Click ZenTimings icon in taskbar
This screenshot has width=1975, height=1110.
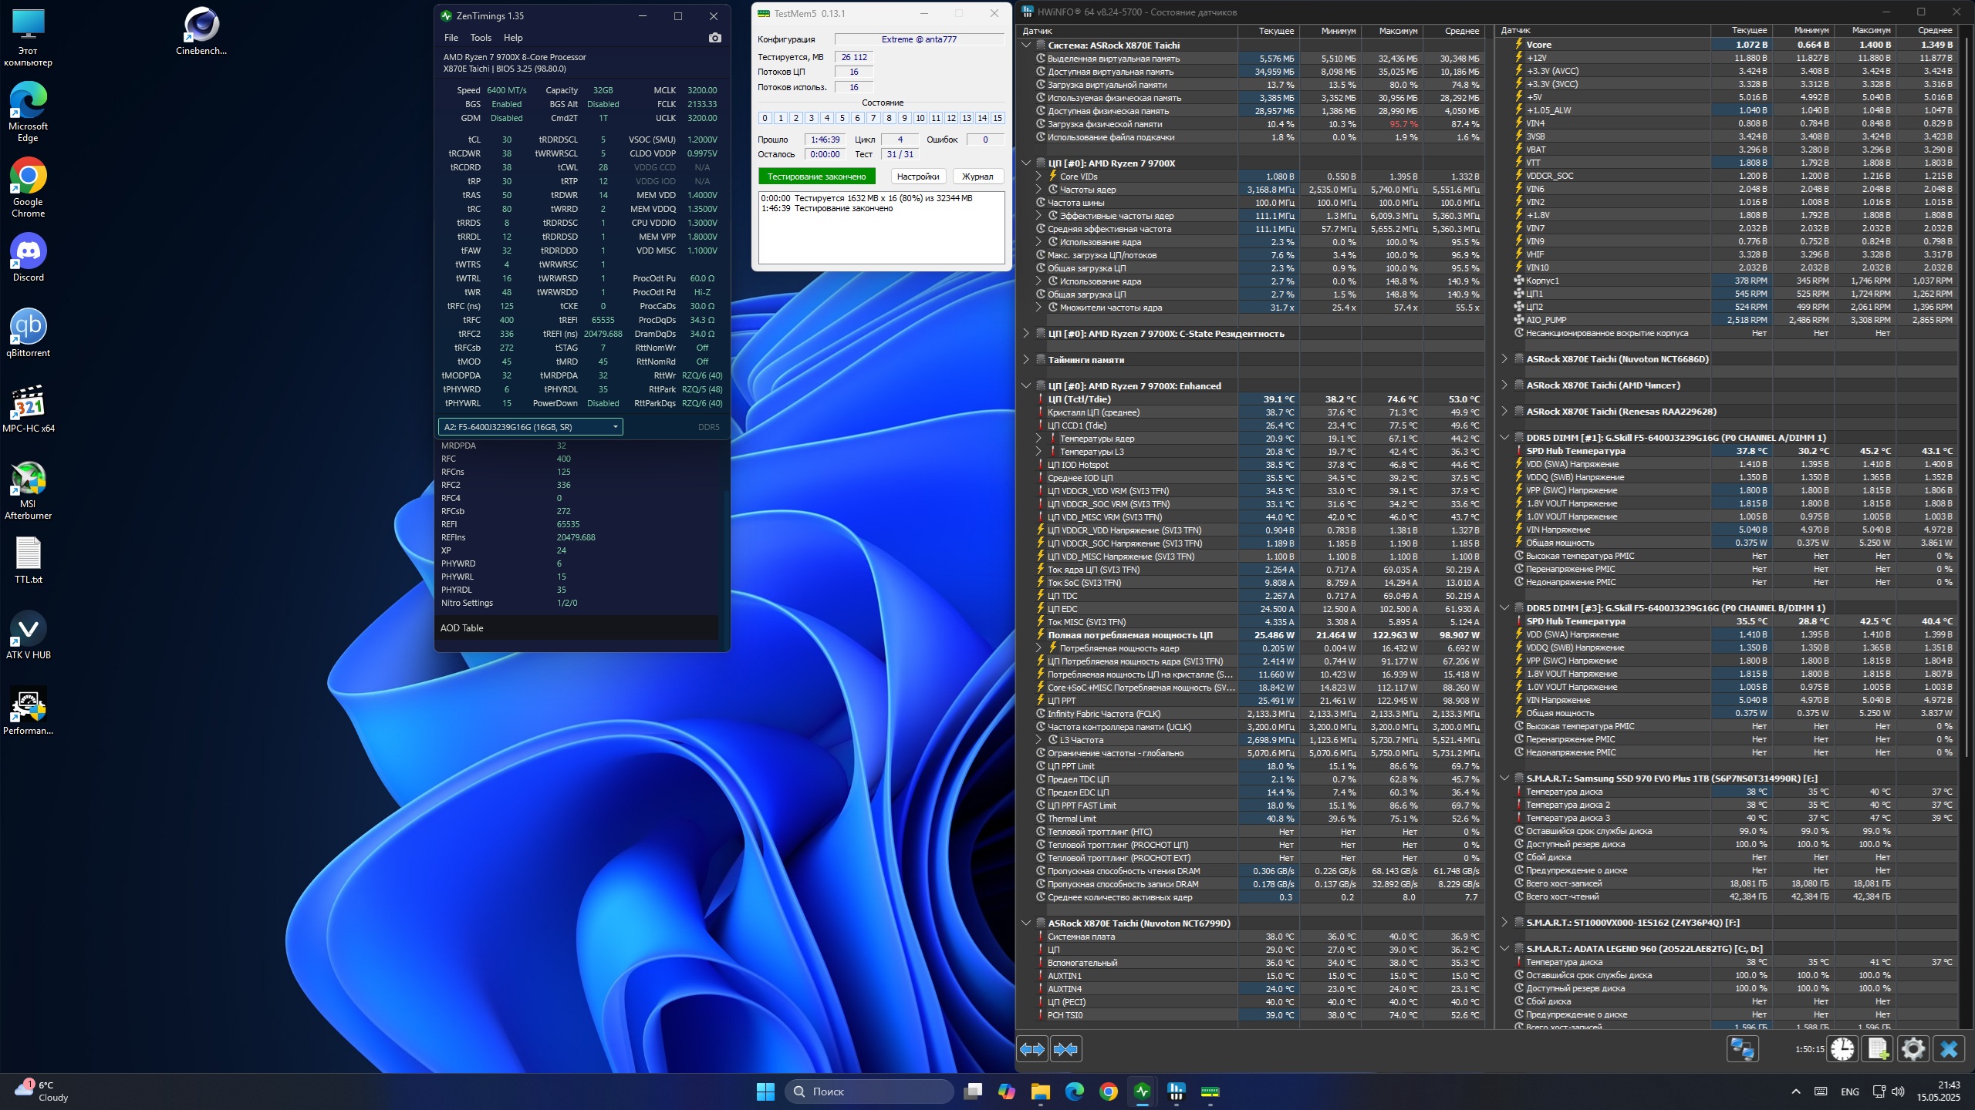click(x=1142, y=1091)
